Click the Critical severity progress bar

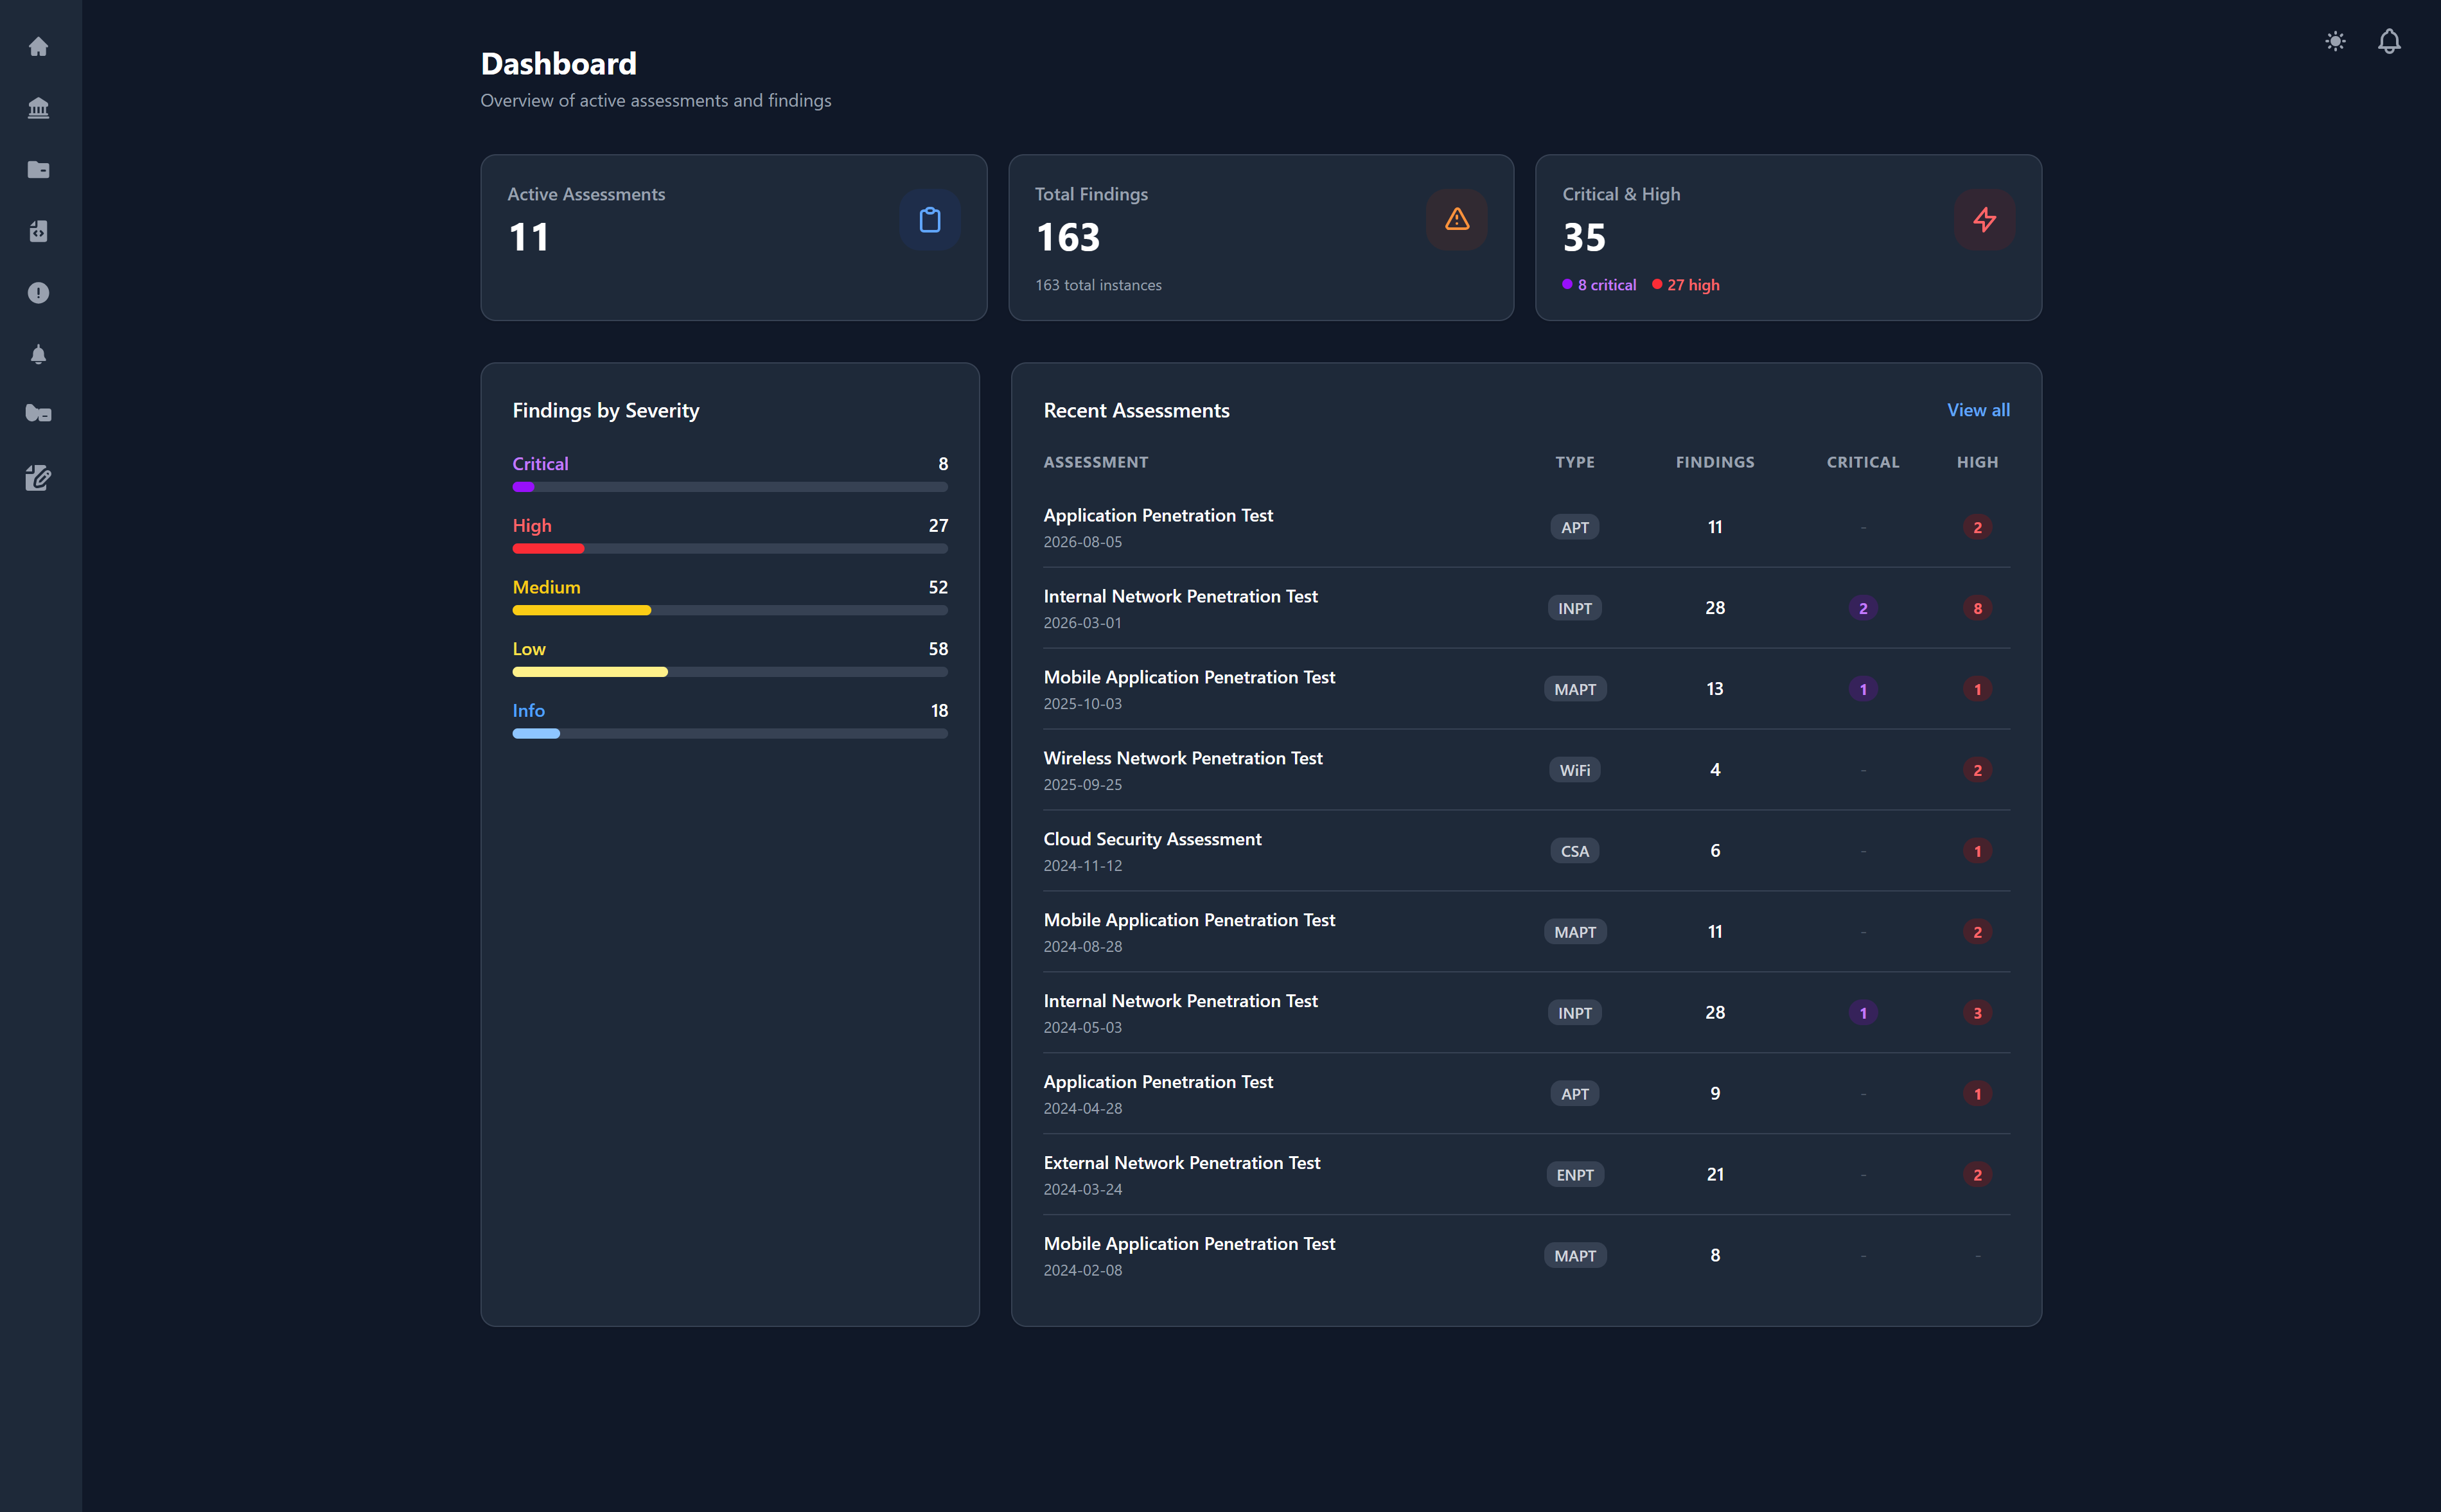(x=729, y=487)
